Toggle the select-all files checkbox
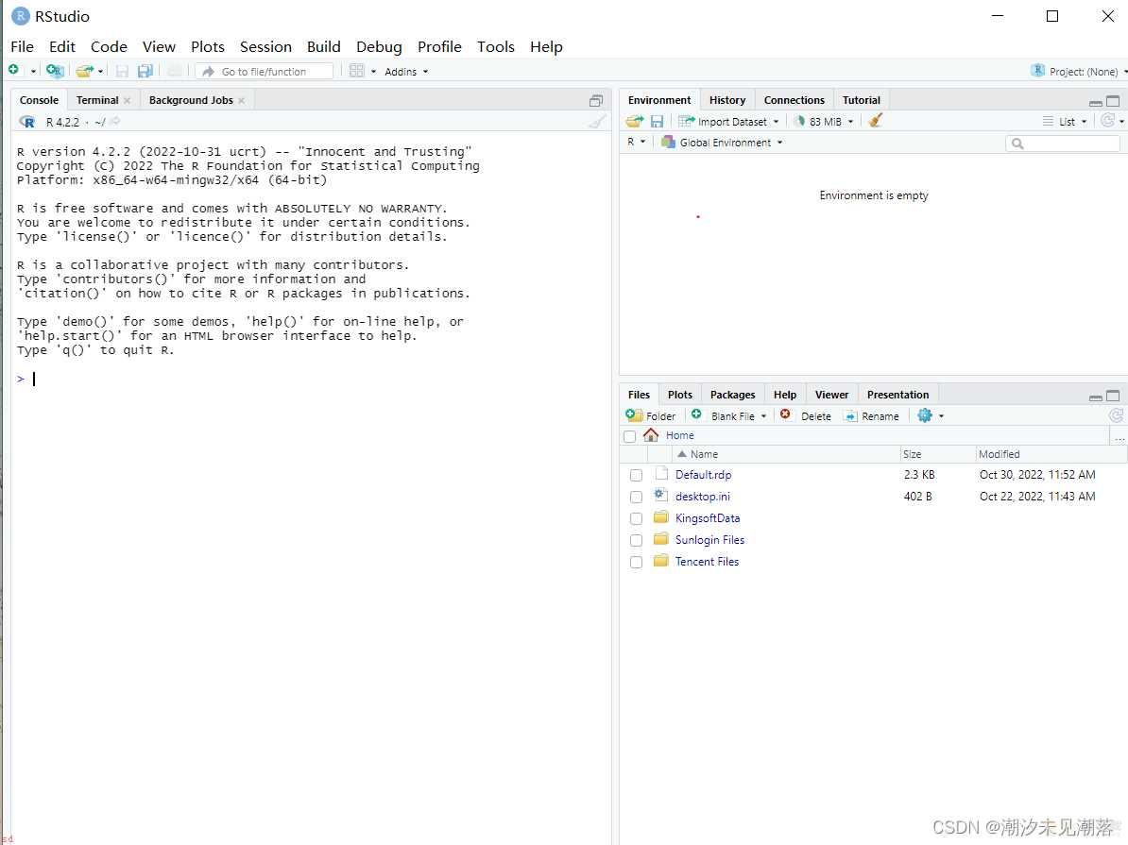Image resolution: width=1128 pixels, height=845 pixels. [630, 436]
